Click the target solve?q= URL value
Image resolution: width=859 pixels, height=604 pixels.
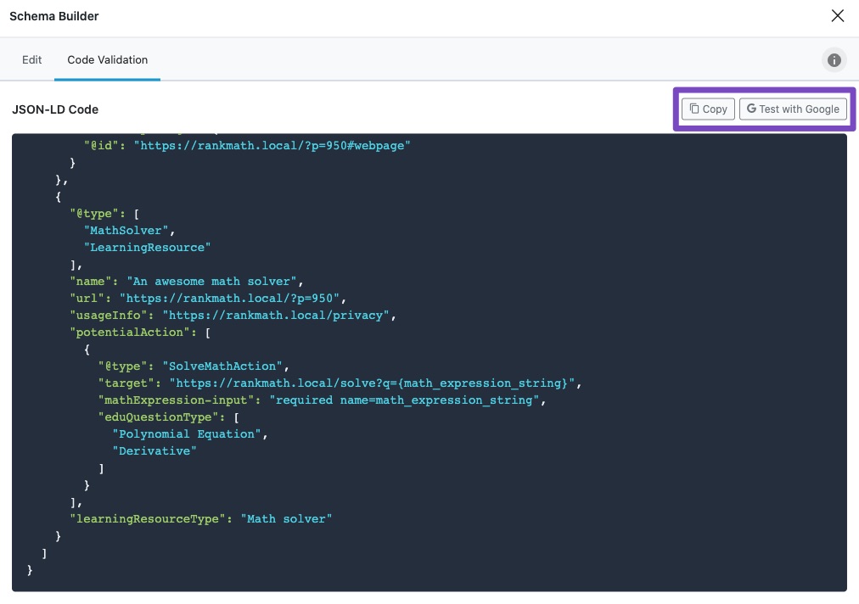[x=372, y=383]
